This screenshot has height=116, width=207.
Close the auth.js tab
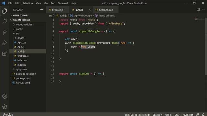[x=90, y=10]
